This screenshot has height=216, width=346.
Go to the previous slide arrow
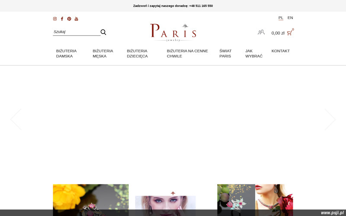pyautogui.click(x=16, y=119)
